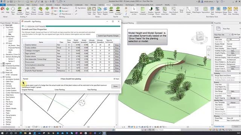Toggle the Annotation Crop checkbox
Viewport: 241px width, 135px height.
point(228,89)
